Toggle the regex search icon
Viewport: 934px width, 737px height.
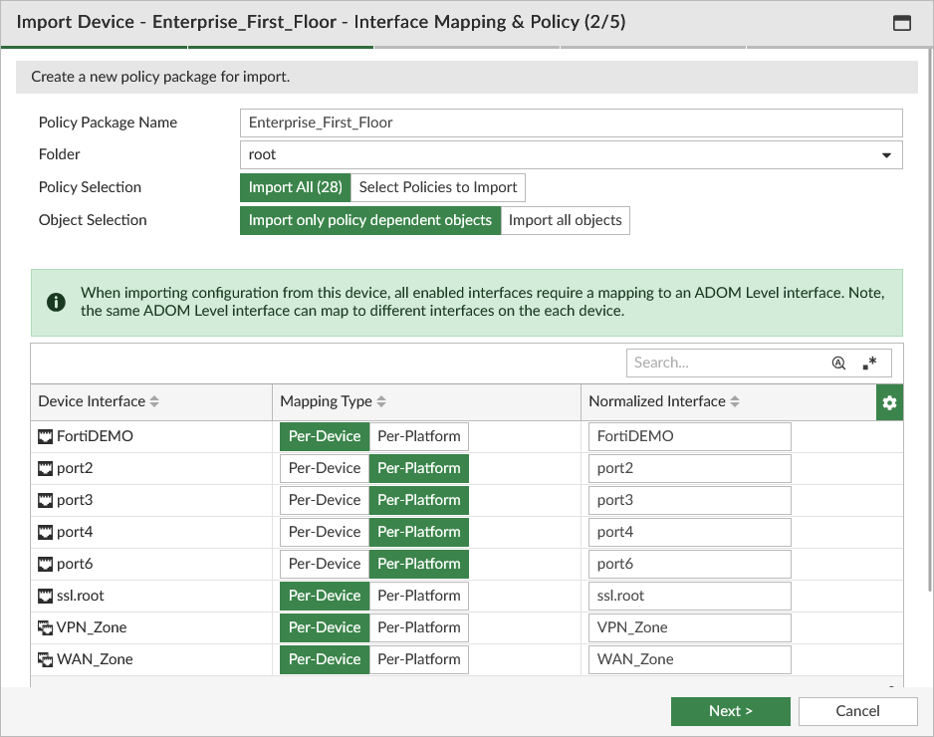click(x=869, y=363)
